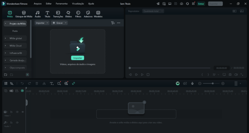Click the undo icon in timeline toolbar

pyautogui.click(x=22, y=83)
